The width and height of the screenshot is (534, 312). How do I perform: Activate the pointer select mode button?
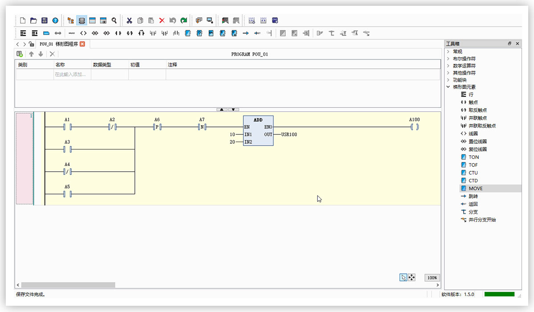[403, 277]
